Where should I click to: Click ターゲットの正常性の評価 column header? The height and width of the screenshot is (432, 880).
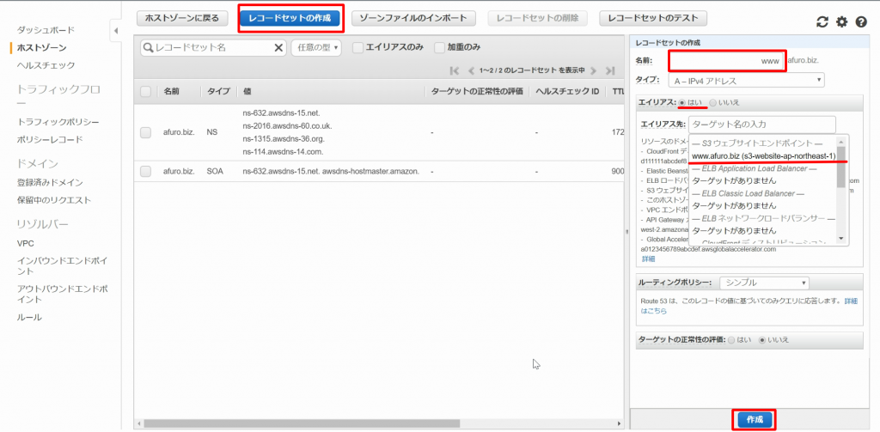coord(477,91)
